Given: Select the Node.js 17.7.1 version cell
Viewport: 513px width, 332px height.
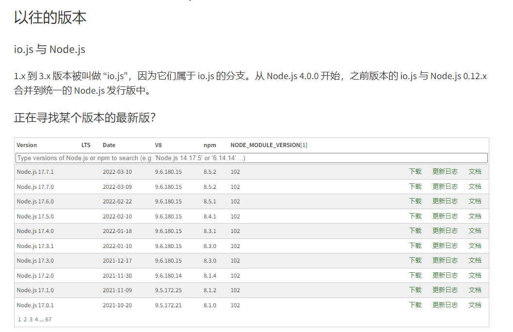Looking at the screenshot, I should coord(35,171).
